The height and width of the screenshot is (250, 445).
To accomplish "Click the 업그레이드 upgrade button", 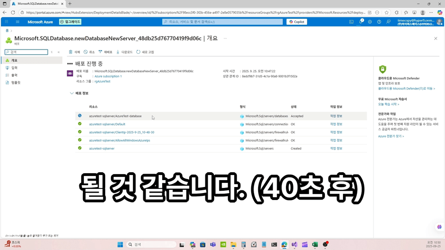I will (x=70, y=22).
